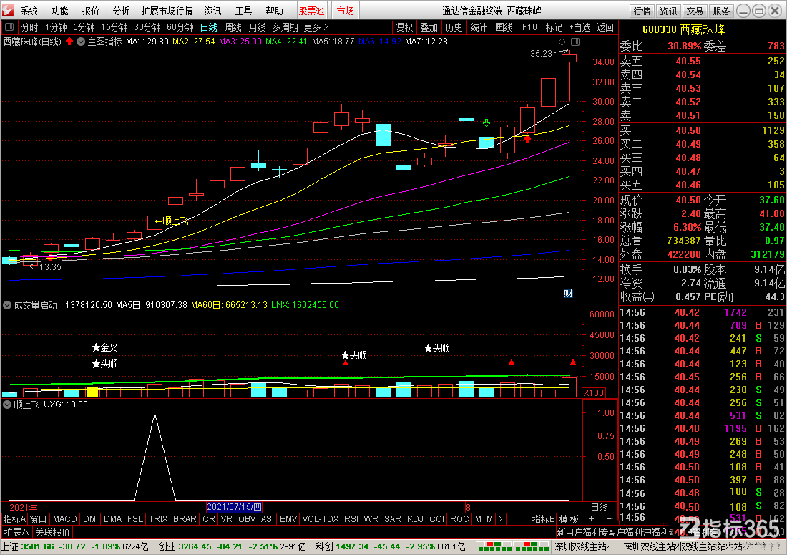Click the diamond icon at chart top-right
This screenshot has width=787, height=555.
click(x=562, y=42)
